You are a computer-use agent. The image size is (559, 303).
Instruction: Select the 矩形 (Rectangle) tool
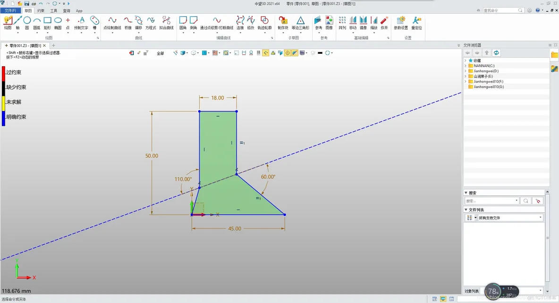(x=47, y=23)
